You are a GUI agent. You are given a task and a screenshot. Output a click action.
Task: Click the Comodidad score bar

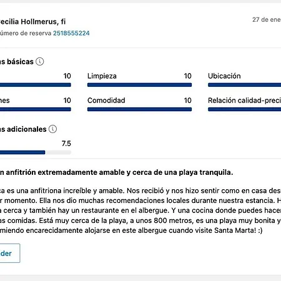(139, 109)
